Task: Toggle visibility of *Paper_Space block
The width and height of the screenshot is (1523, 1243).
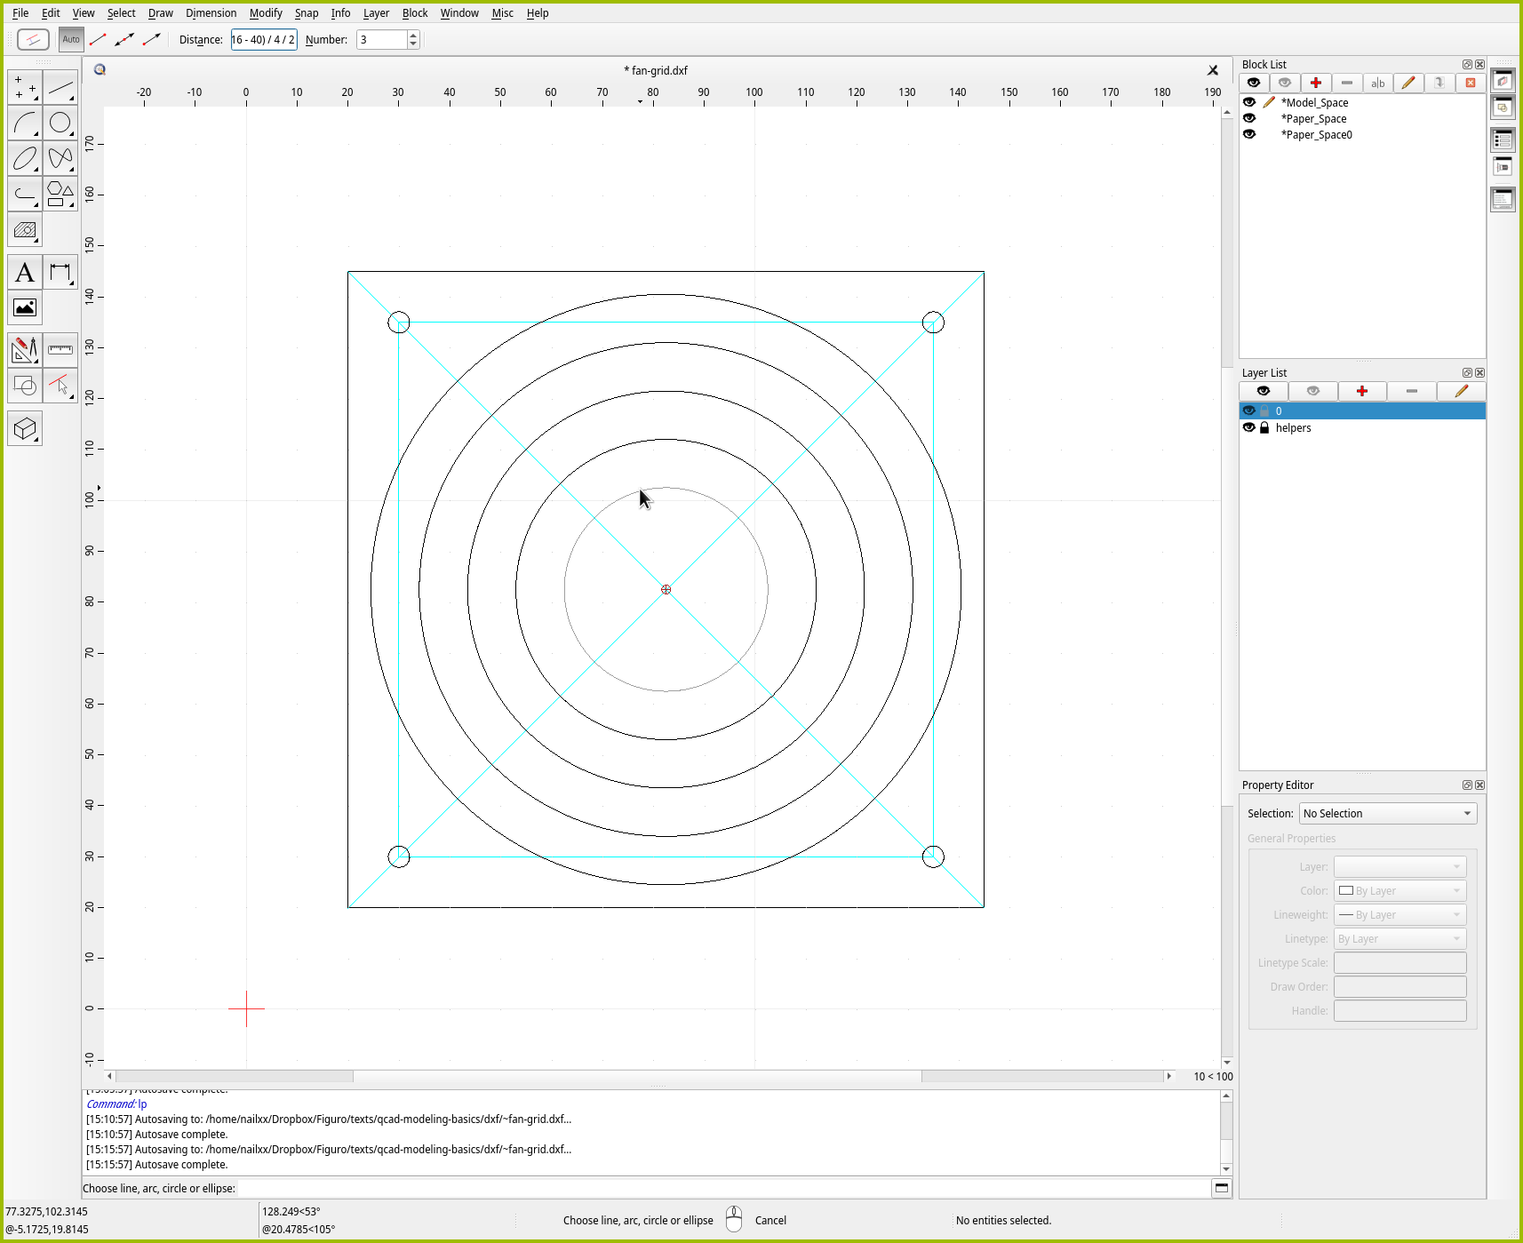Action: [x=1249, y=119]
